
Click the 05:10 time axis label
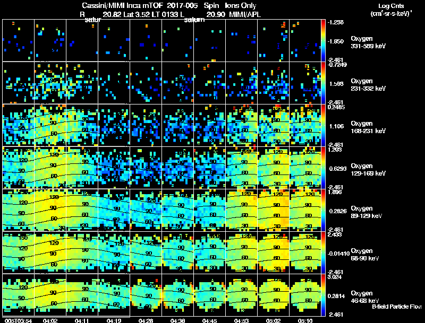305,320
